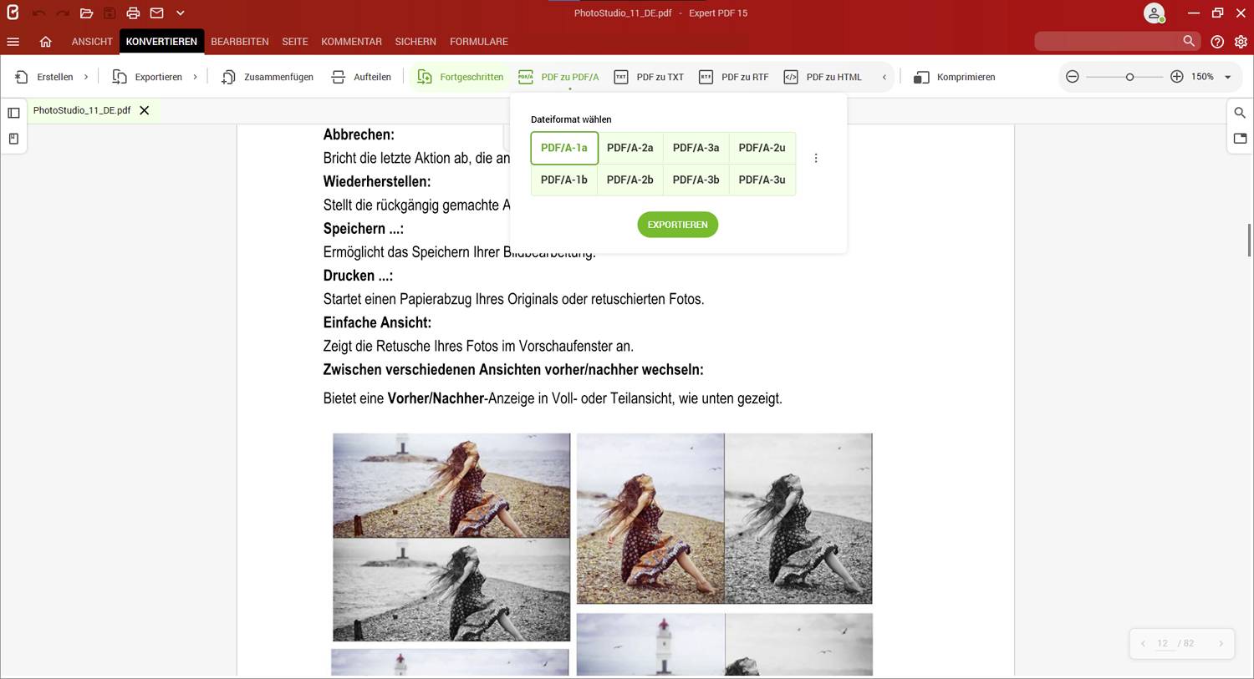
Task: Open the search magnifier in the right panel
Action: coord(1240,112)
